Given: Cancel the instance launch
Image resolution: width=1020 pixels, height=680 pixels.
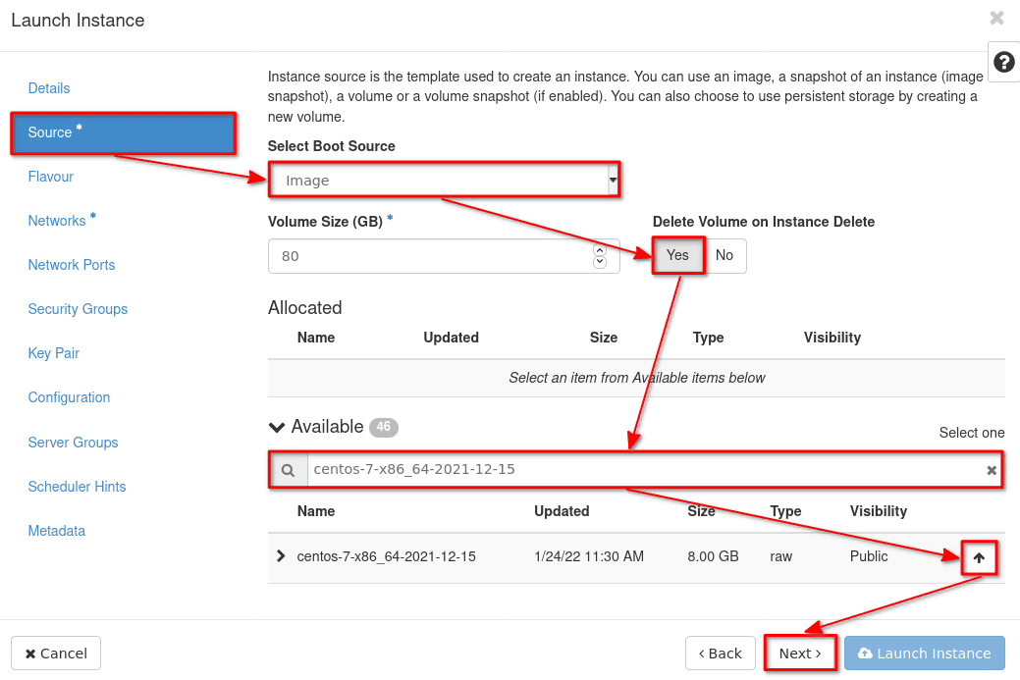Looking at the screenshot, I should click(x=56, y=654).
